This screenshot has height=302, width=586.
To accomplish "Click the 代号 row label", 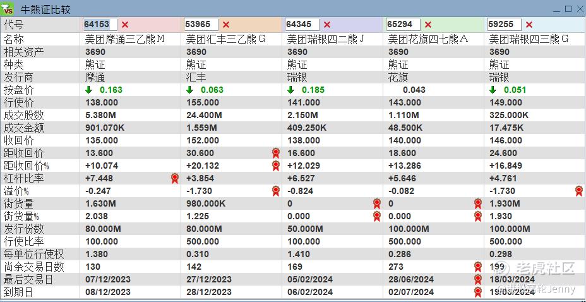I will click(13, 25).
